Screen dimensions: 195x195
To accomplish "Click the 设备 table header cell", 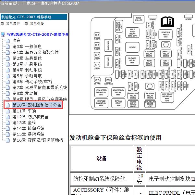I will 102,158.
